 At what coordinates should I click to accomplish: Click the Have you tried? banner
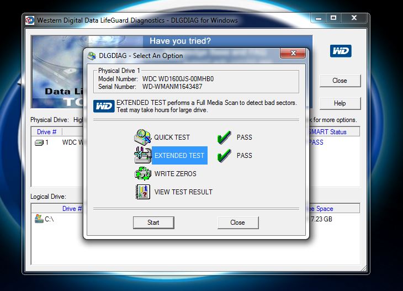[x=180, y=41]
